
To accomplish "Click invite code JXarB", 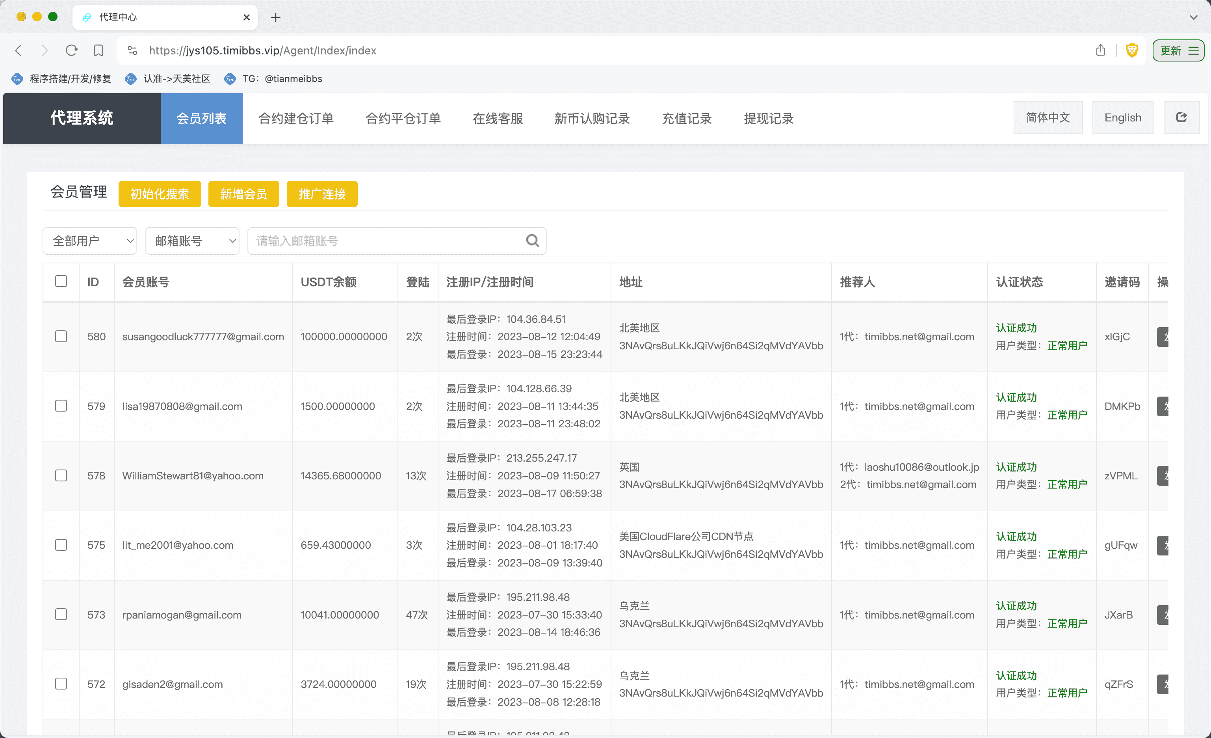I will pyautogui.click(x=1118, y=615).
